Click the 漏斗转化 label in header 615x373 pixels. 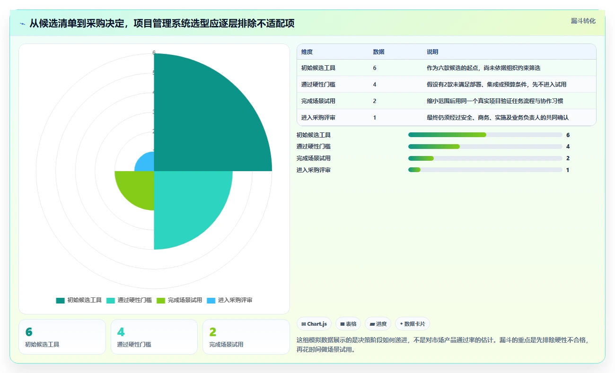(583, 21)
